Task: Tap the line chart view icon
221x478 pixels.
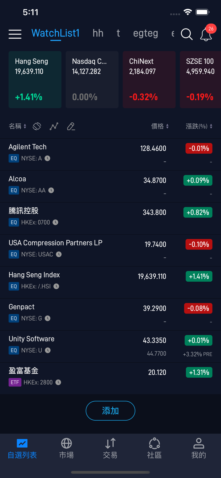Action: pyautogui.click(x=54, y=126)
